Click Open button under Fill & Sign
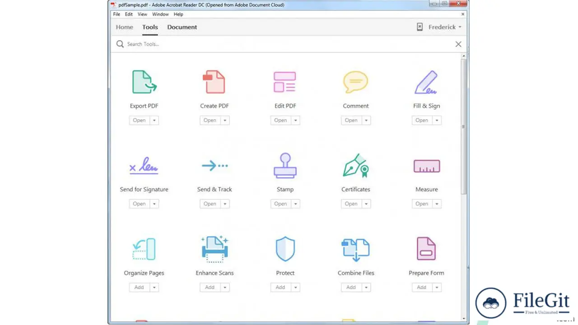578x325 pixels. [422, 121]
